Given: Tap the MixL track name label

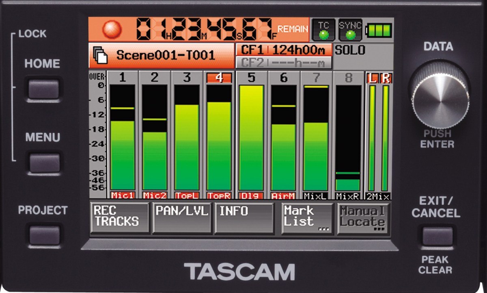Looking at the screenshot, I should 316,195.
